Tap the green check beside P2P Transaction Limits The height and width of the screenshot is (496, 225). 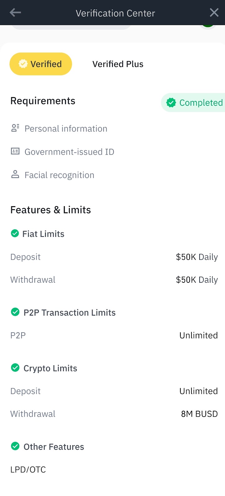[x=15, y=312]
